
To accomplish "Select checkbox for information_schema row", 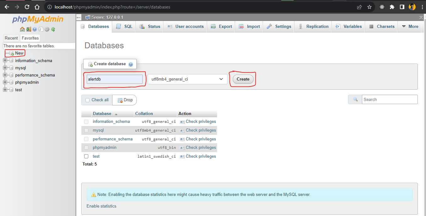I will coord(86,122).
